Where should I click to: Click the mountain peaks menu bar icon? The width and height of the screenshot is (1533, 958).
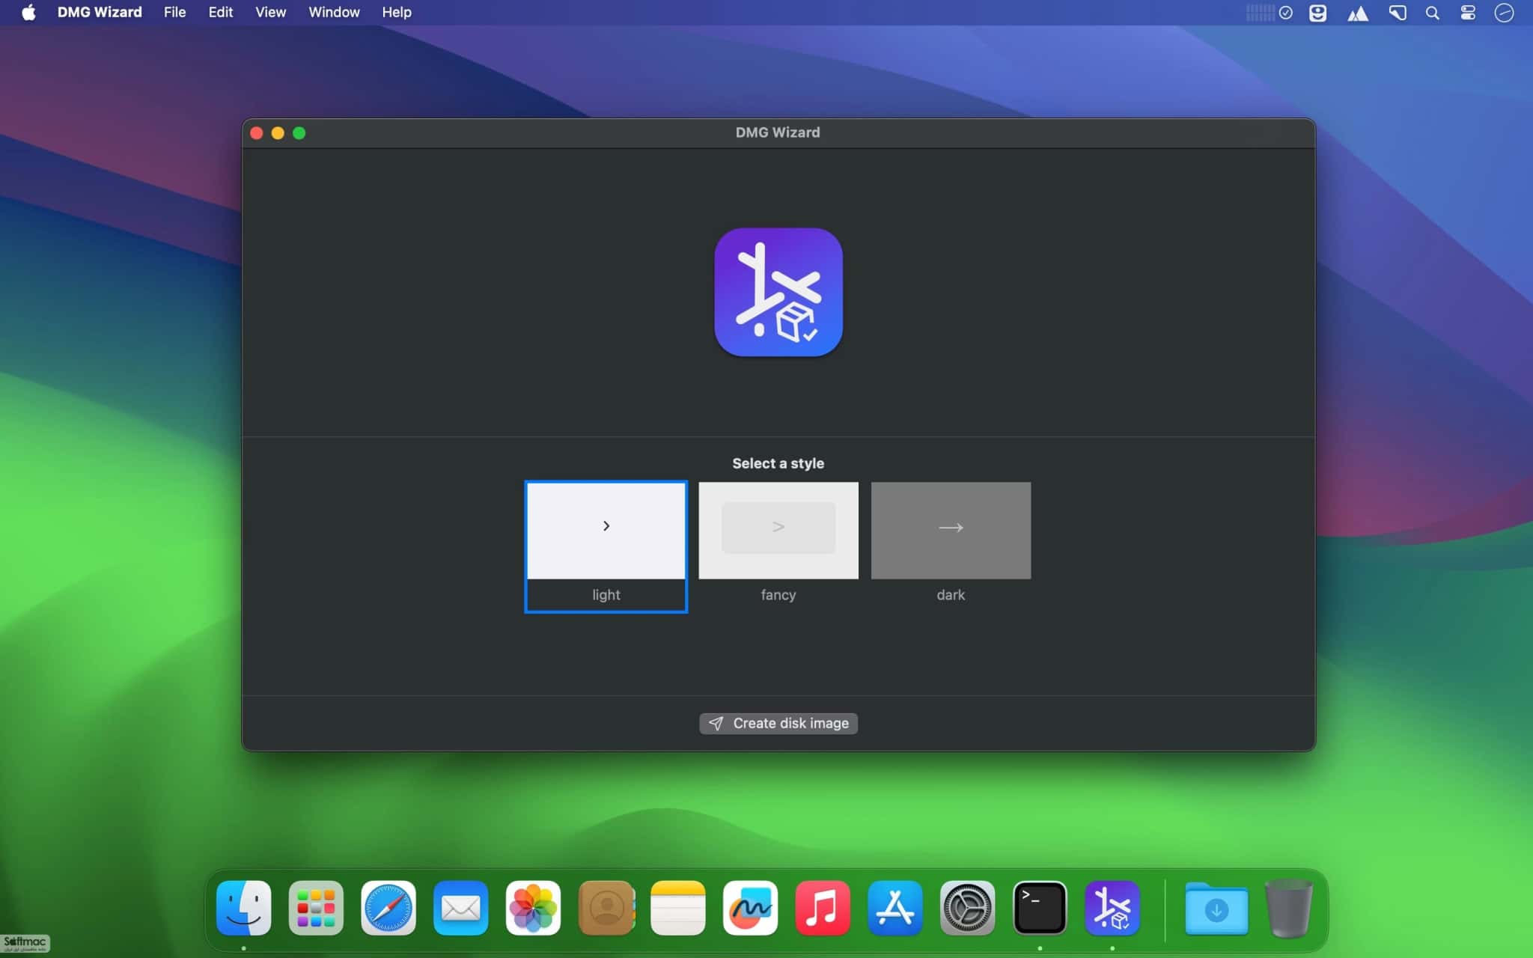[x=1358, y=13]
